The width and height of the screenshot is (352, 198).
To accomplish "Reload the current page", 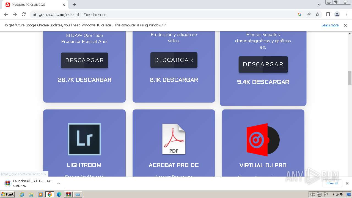I will point(24,14).
